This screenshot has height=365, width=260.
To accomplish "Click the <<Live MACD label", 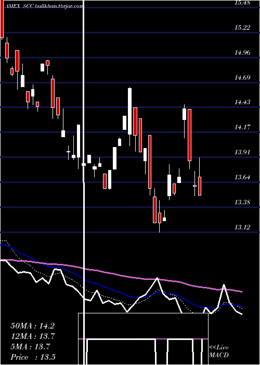I will 219,351.
